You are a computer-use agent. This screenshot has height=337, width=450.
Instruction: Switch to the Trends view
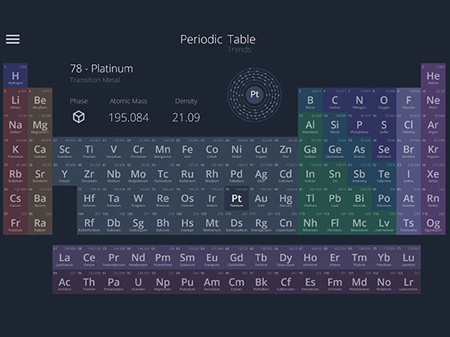point(239,50)
